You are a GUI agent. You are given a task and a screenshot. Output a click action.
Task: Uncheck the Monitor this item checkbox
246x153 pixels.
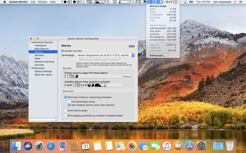pos(63,51)
